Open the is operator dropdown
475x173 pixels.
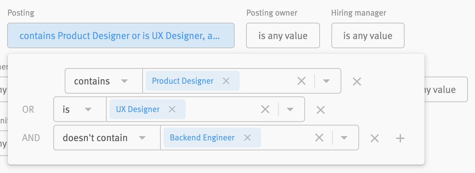tap(80, 109)
